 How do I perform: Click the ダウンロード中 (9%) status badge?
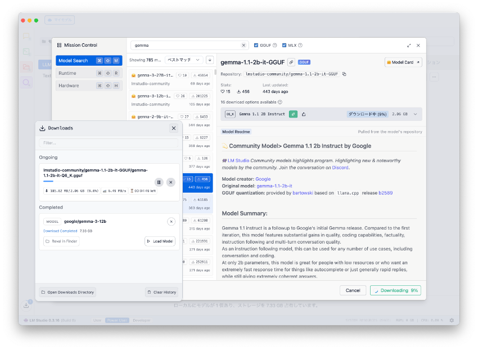tap(368, 114)
